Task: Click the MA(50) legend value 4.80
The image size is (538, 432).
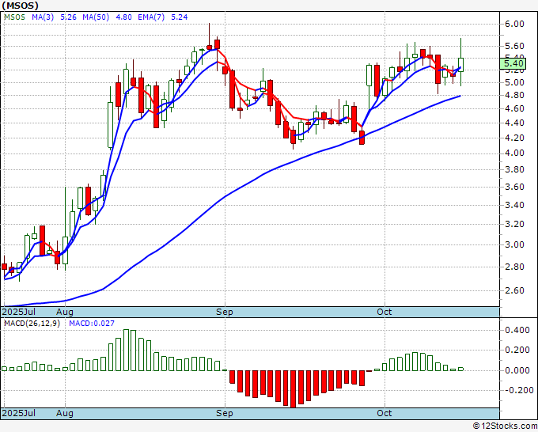Action: point(124,17)
